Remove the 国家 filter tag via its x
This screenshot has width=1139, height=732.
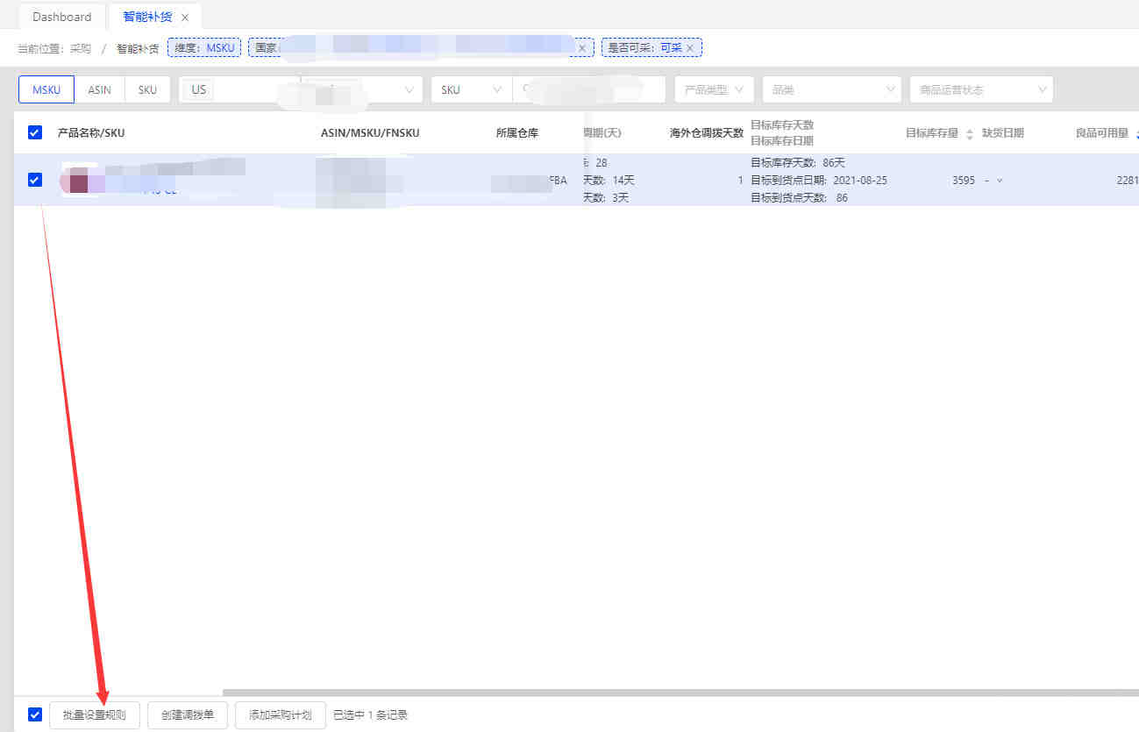point(582,48)
